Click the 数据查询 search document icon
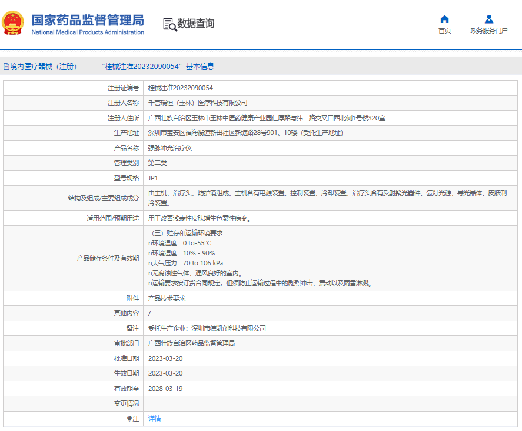The image size is (522, 431). 170,24
